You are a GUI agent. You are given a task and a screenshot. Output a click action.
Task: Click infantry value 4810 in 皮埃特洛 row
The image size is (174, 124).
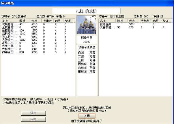pyautogui.click(x=34, y=24)
